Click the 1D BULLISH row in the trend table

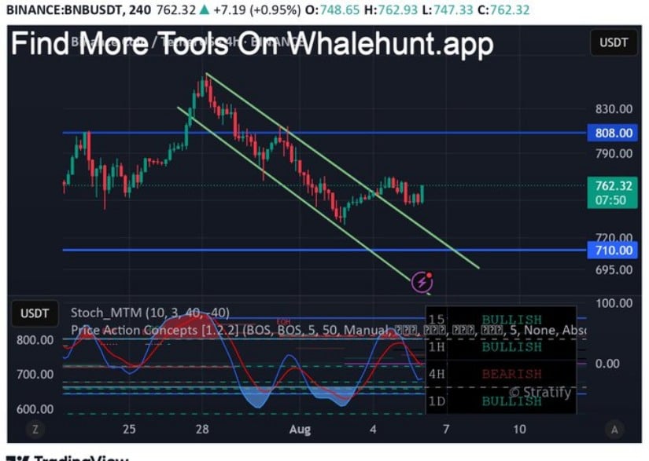[x=501, y=401]
